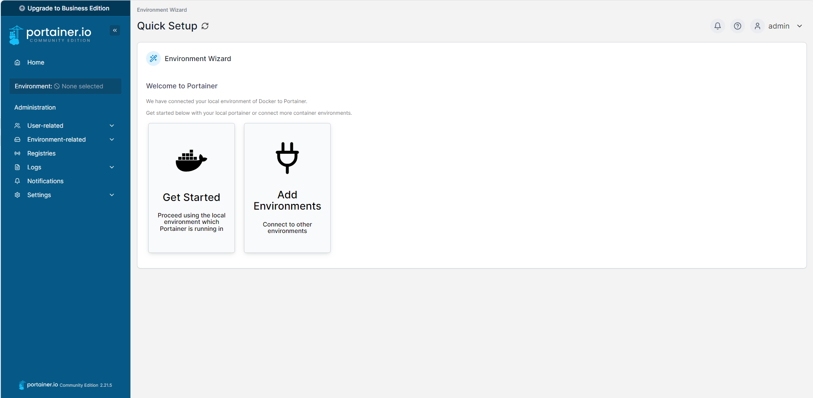Screen dimensions: 813x398
Task: Click the Docker whale icon
Action: 191,161
